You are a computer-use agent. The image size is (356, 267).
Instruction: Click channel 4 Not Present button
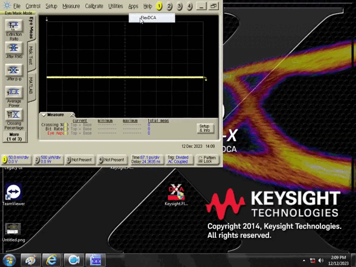112,160
